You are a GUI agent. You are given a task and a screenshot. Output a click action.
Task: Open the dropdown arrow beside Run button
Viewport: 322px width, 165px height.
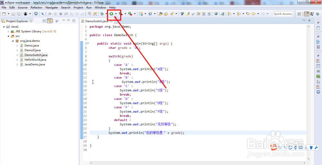pyautogui.click(x=116, y=14)
